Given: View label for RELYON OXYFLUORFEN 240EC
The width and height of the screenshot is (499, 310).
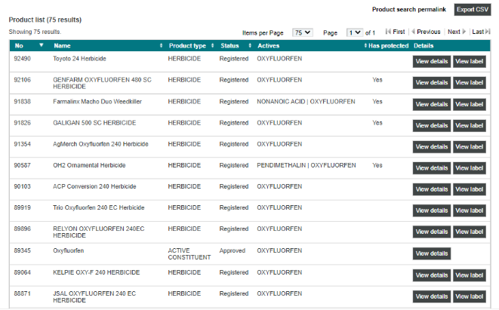Looking at the screenshot, I should click(469, 232).
